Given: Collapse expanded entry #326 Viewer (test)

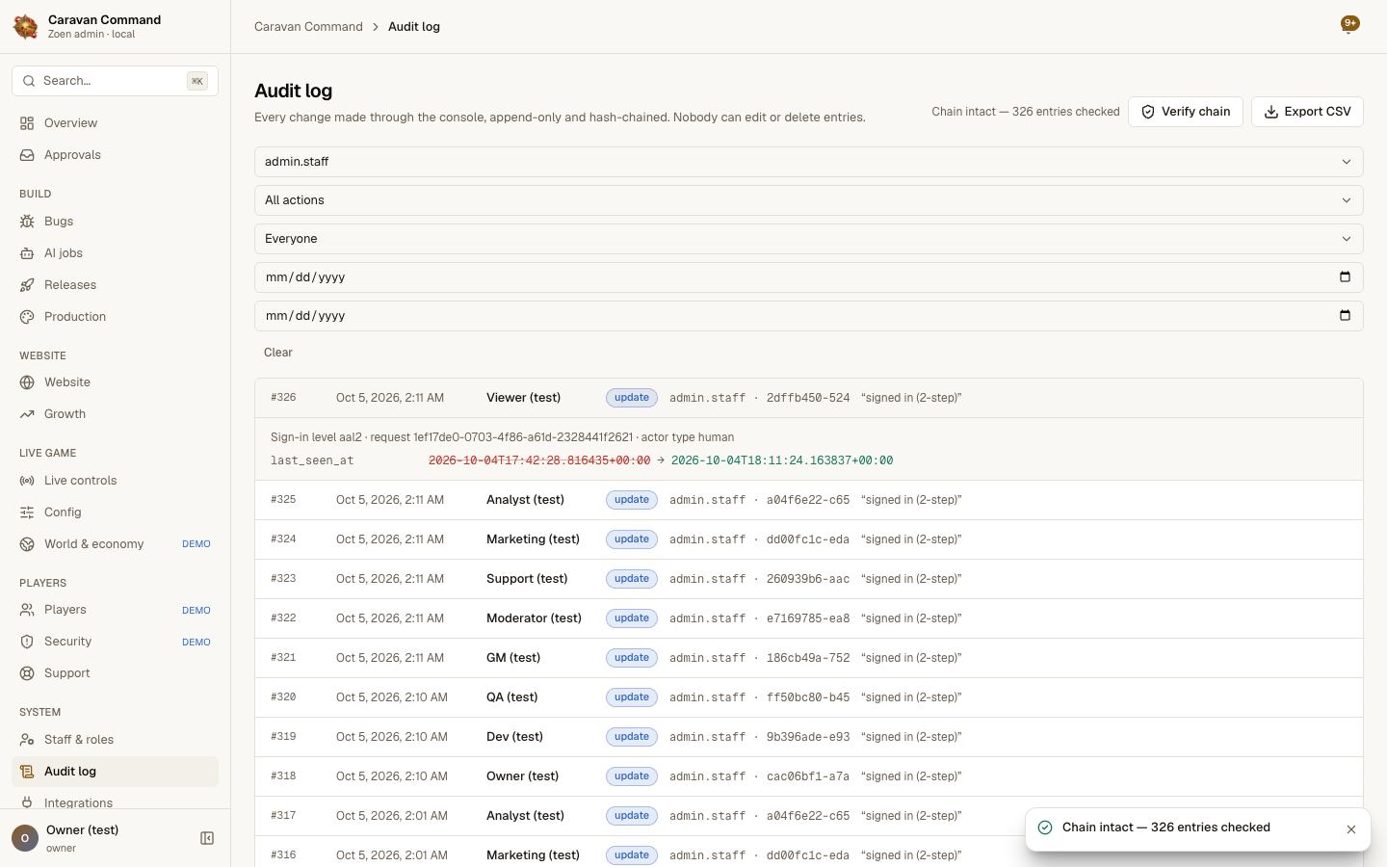Looking at the screenshot, I should [x=809, y=398].
